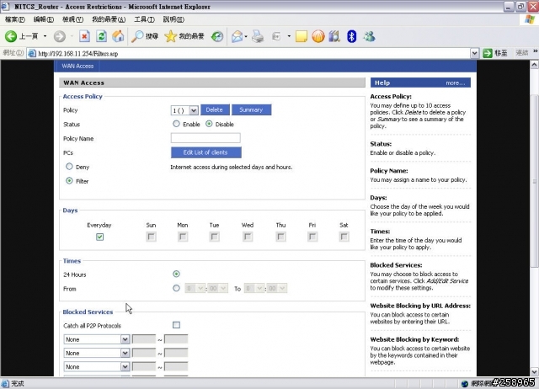This screenshot has height=389, width=539.
Task: Go to the Home page icon
Action: pos(118,36)
